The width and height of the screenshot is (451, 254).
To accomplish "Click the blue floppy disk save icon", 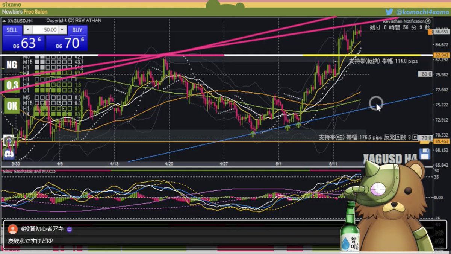I will pos(425,154).
